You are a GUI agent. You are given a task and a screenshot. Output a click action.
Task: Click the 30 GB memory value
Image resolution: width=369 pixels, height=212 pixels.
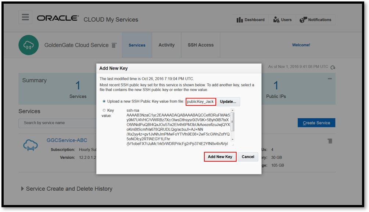click(x=276, y=157)
